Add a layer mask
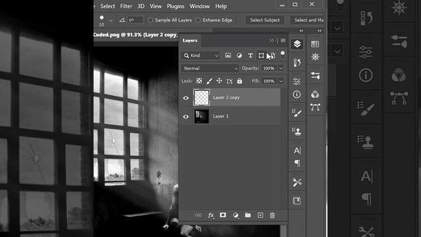 coord(223,215)
